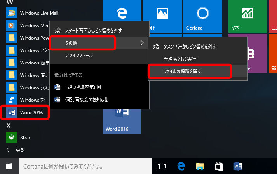Click the Windows Media Player icon
Viewport: 277px width, 174px height.
tap(12, 25)
